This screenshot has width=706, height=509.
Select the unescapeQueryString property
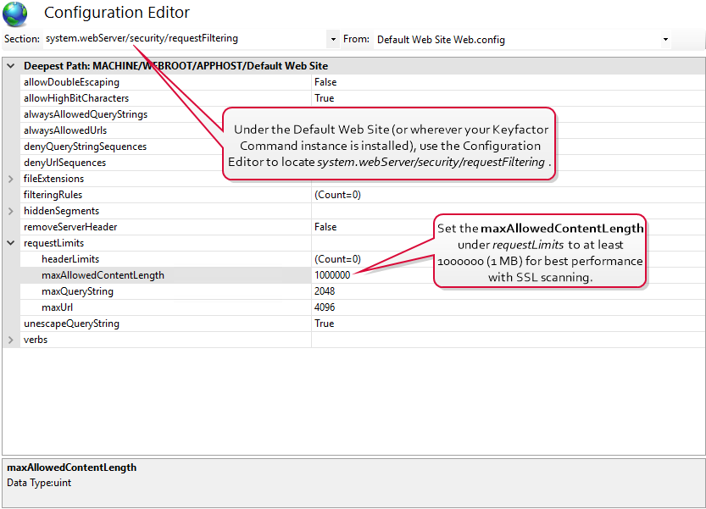point(71,324)
